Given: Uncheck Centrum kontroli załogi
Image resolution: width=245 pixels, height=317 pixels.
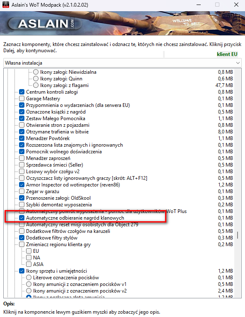Looking at the screenshot, I should (x=22, y=92).
